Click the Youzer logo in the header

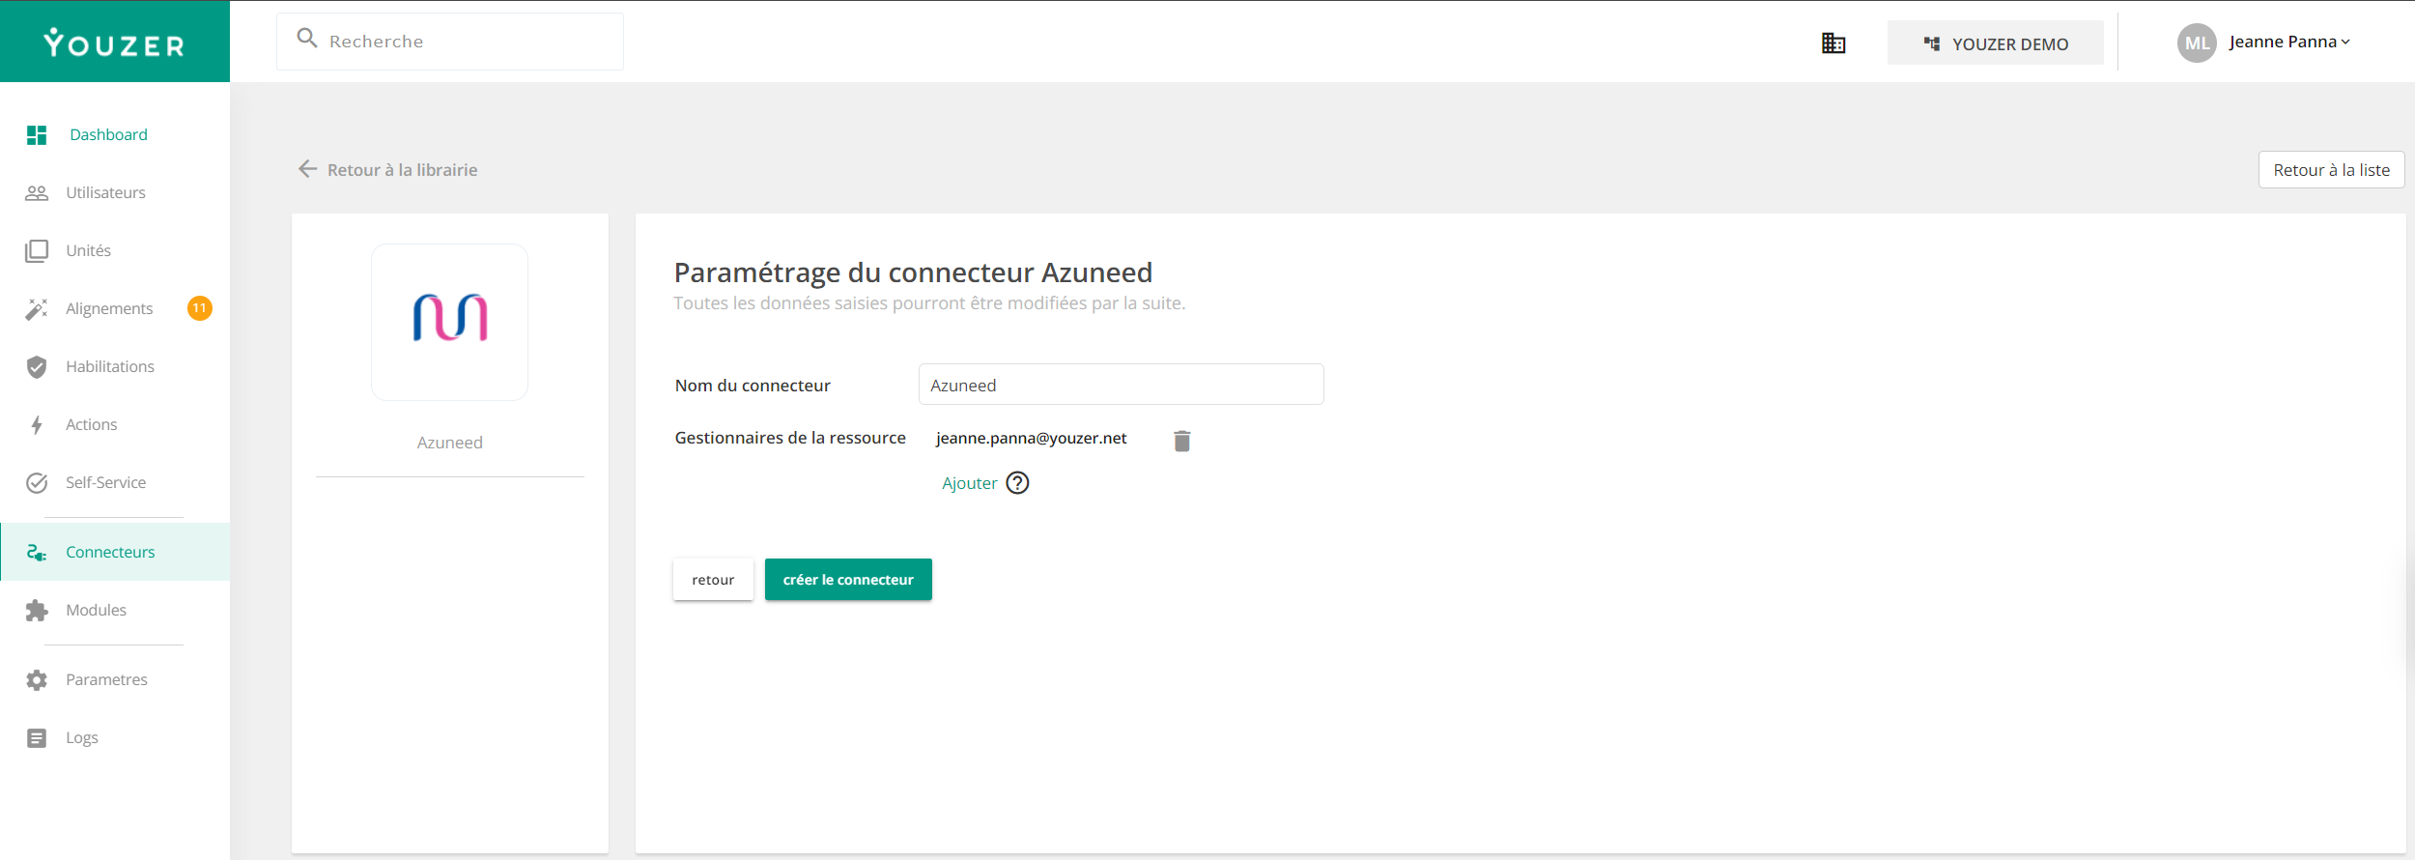[114, 43]
